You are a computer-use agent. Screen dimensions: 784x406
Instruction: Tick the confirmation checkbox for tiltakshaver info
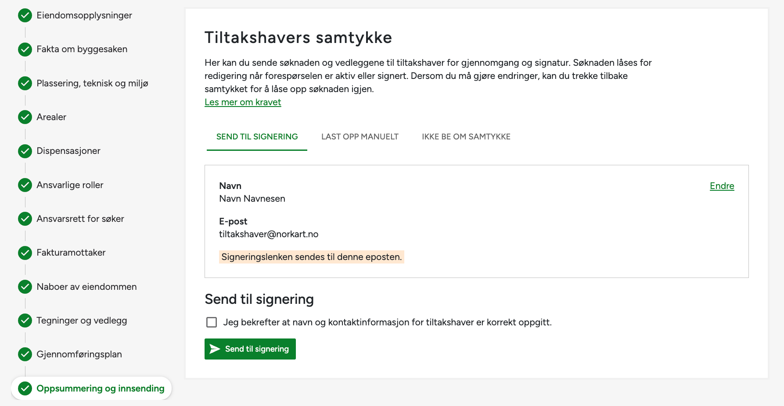(212, 322)
